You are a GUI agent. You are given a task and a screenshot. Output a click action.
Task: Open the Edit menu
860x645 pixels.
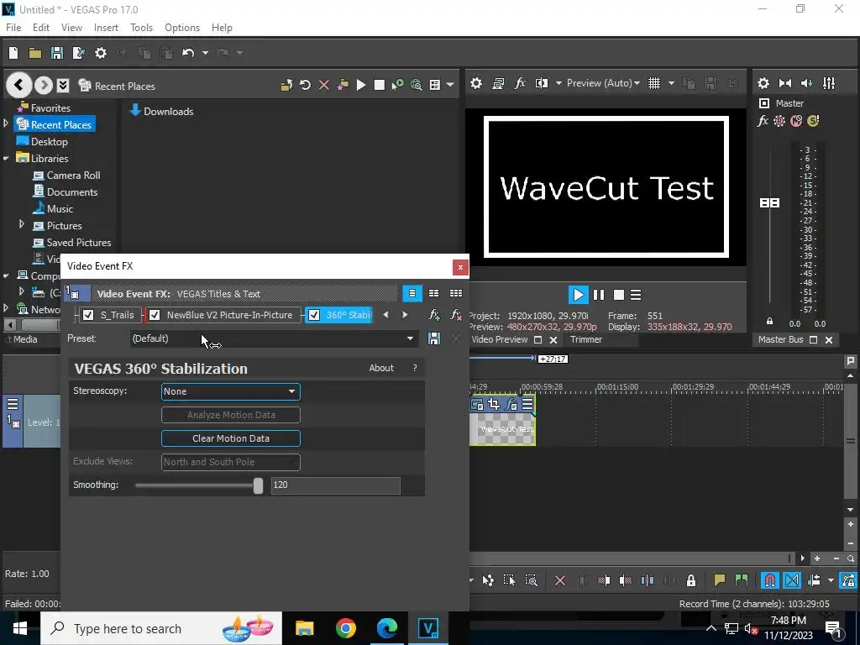40,28
